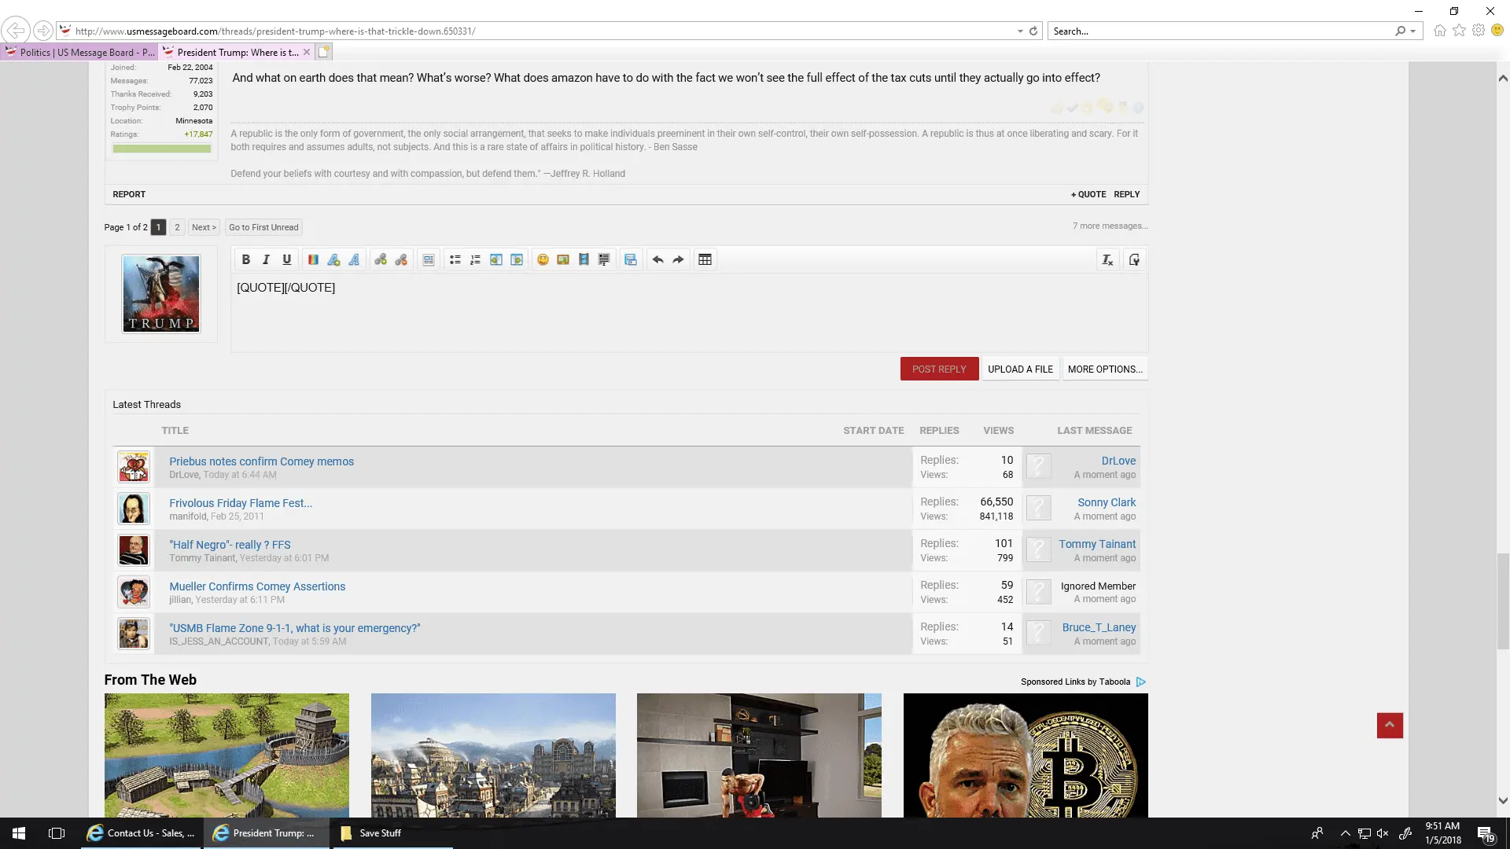Click the undo arrow in editor

tap(657, 259)
